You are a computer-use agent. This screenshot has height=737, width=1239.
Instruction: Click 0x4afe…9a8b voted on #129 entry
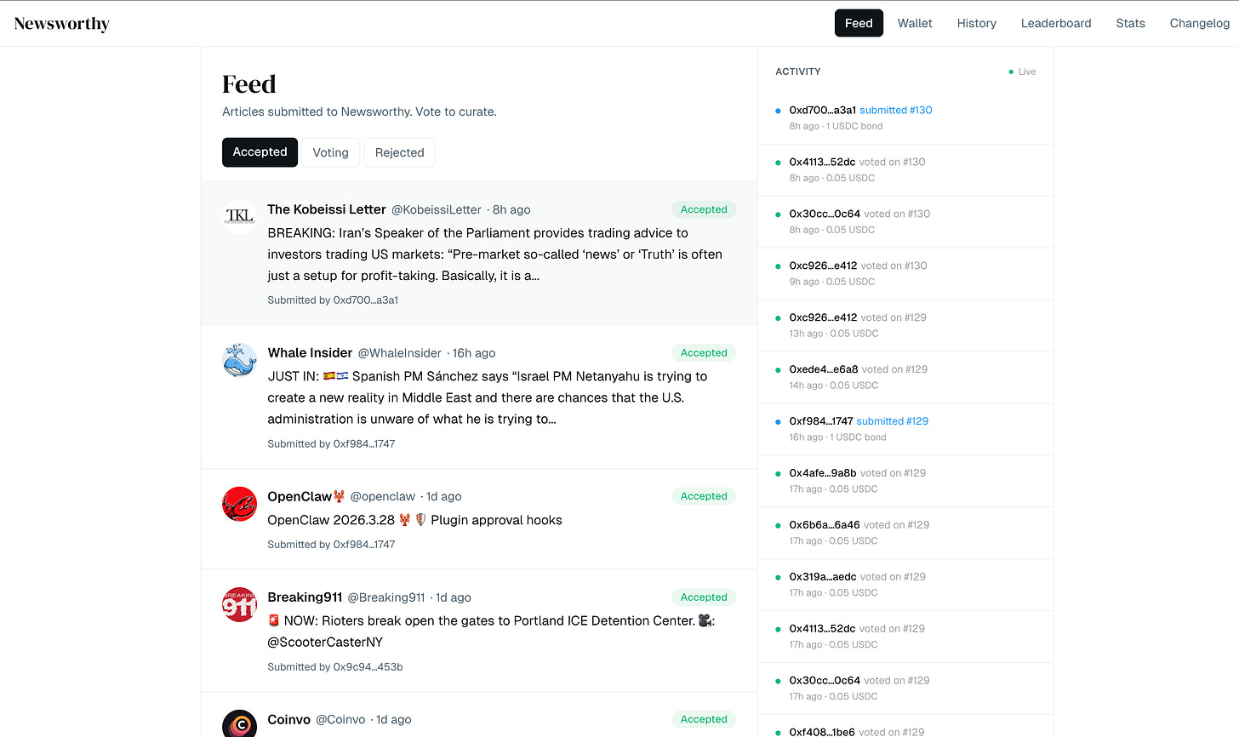905,481
